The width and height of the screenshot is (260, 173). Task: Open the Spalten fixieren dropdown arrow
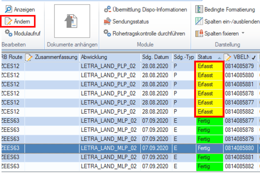(243, 33)
